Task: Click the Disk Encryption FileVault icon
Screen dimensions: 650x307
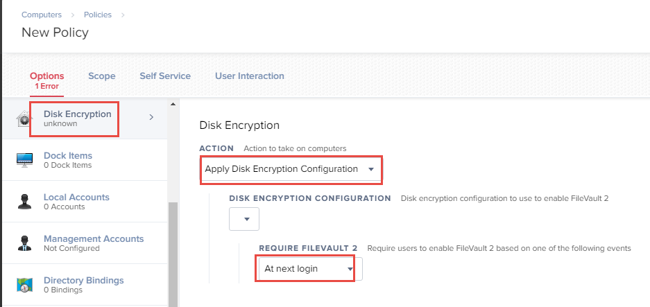Action: 23,119
